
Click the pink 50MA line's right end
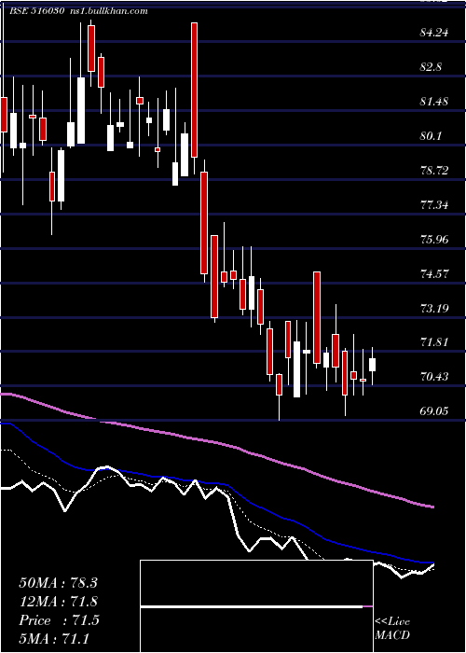pos(431,506)
